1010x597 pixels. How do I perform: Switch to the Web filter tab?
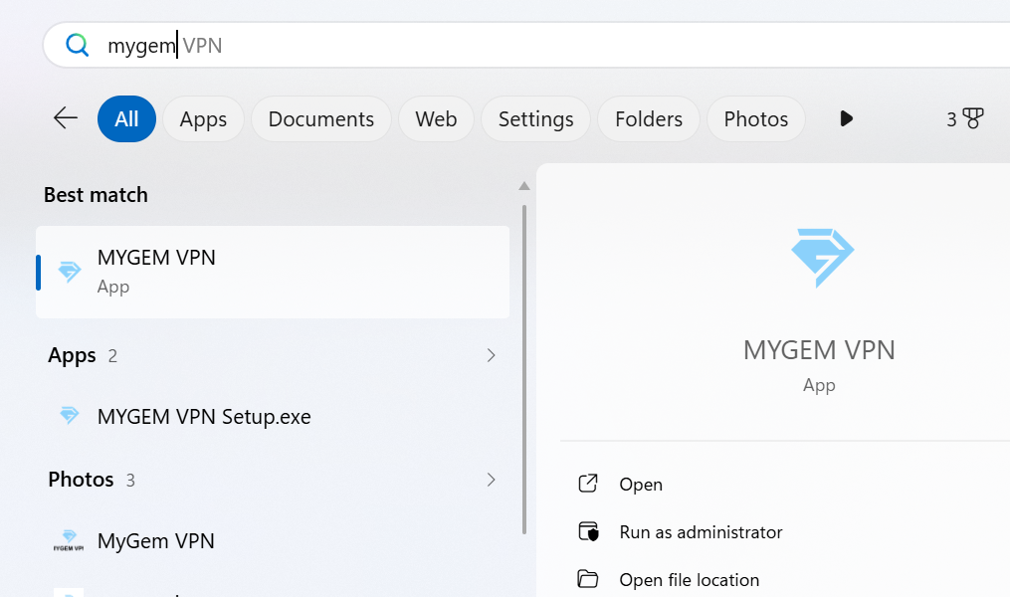[436, 119]
